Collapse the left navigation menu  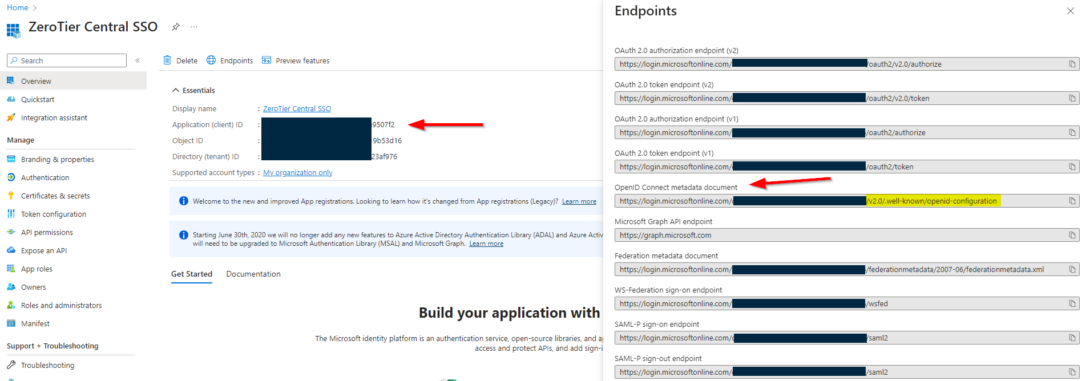point(138,60)
